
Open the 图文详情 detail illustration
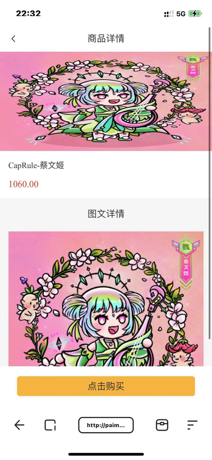(106, 299)
